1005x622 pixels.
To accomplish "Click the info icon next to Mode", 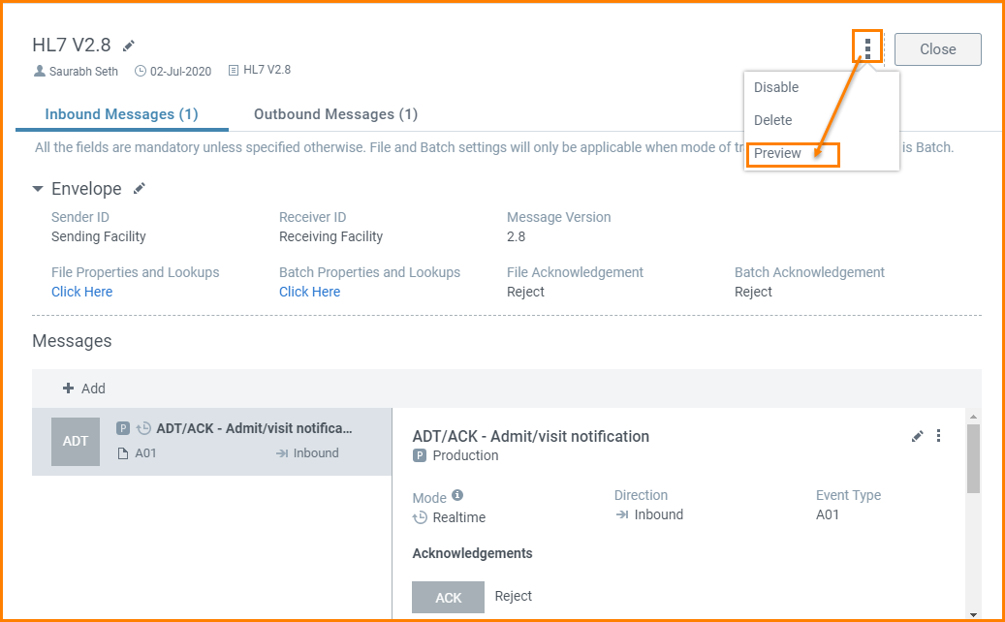I will click(x=457, y=496).
